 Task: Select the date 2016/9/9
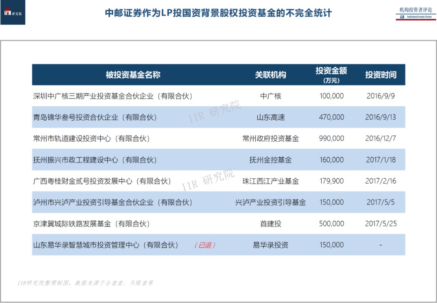pos(381,96)
